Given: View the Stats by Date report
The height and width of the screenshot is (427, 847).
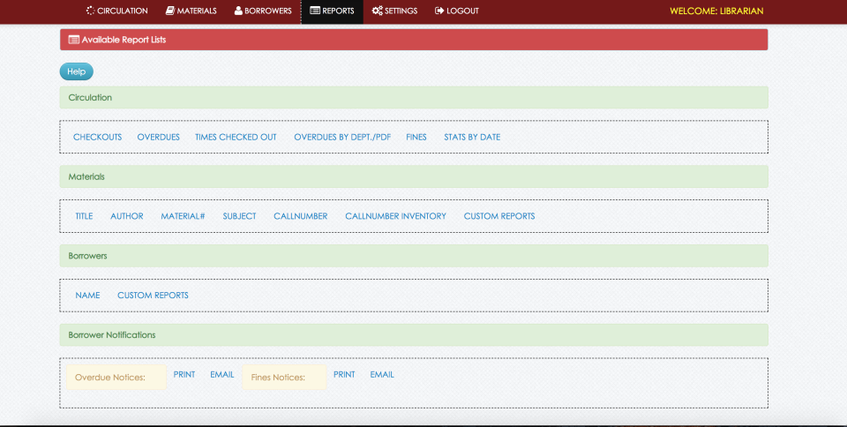Looking at the screenshot, I should click(x=472, y=137).
